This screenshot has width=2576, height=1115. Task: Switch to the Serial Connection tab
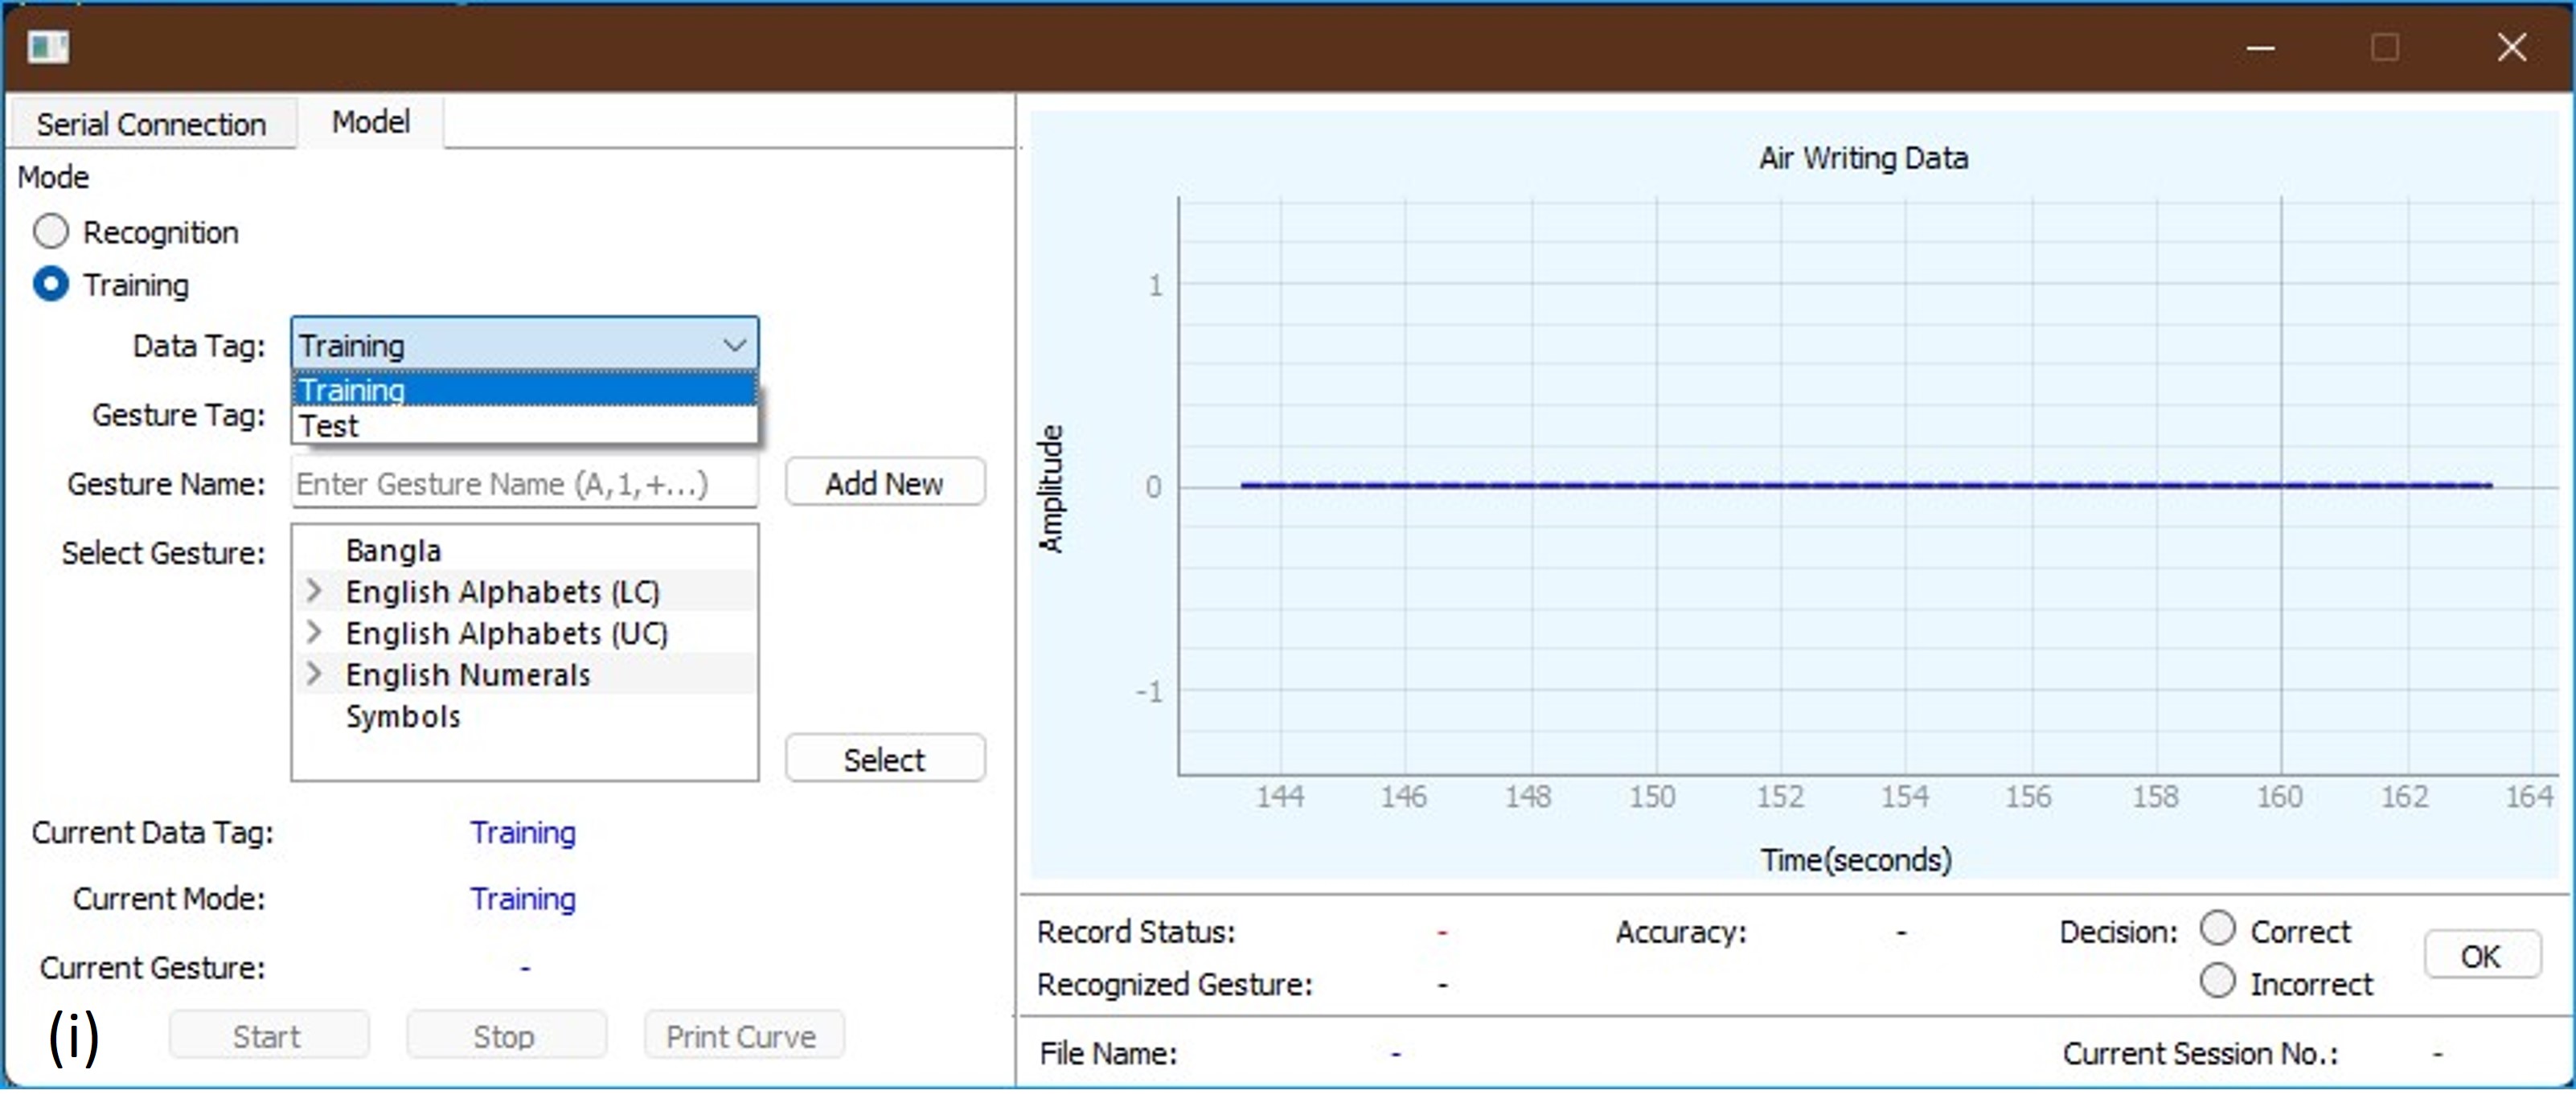click(151, 124)
